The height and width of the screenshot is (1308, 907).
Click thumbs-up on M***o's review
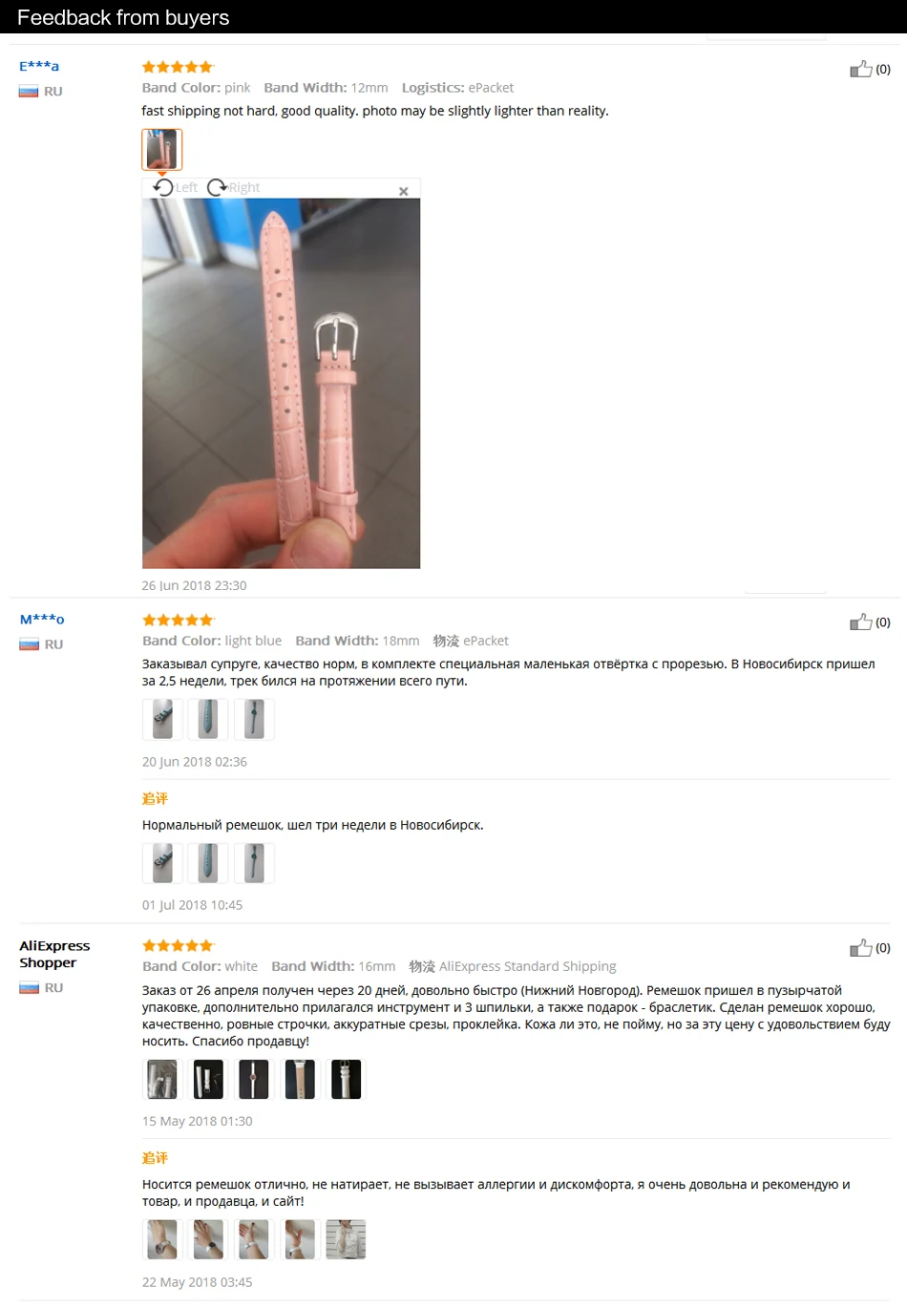861,622
